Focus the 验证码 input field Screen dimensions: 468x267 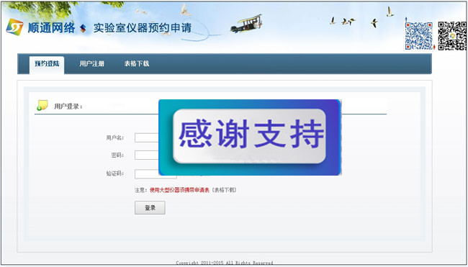156,174
